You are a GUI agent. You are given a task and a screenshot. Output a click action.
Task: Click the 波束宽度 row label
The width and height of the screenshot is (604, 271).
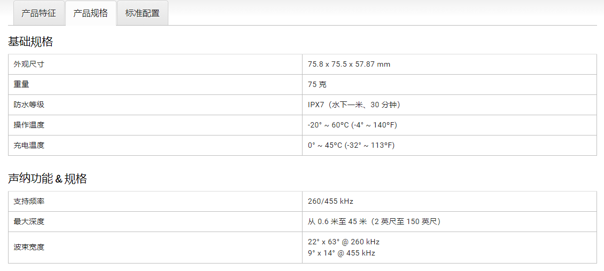click(x=29, y=247)
